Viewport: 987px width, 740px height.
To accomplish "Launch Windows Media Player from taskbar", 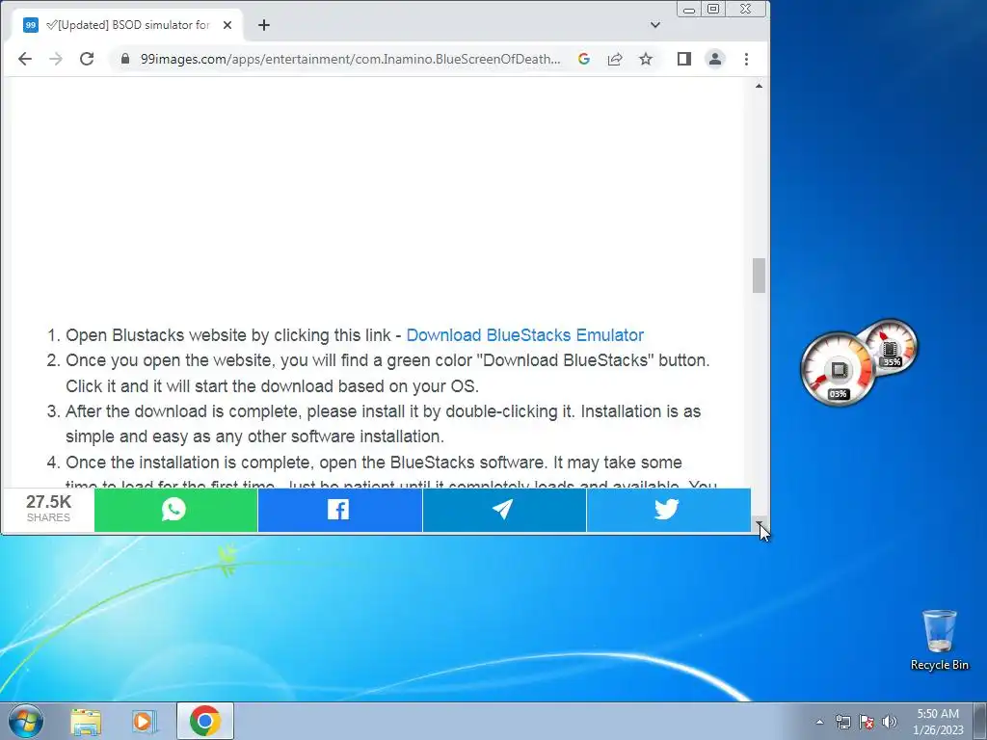I will pyautogui.click(x=143, y=721).
